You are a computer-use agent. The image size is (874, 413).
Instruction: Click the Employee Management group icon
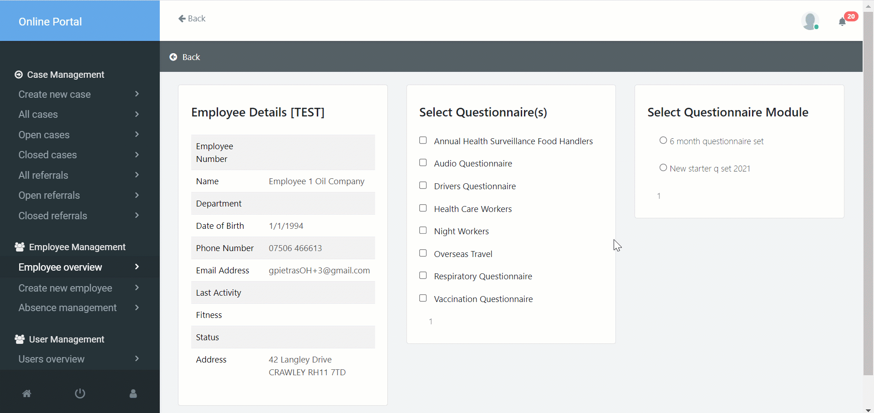point(20,247)
